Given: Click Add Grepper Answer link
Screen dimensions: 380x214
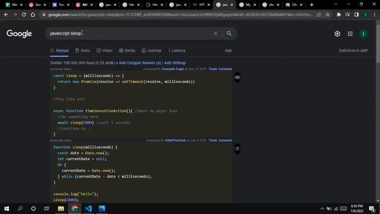Looking at the screenshot, I should [140, 63].
